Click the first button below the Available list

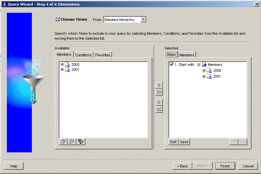tap(63, 142)
